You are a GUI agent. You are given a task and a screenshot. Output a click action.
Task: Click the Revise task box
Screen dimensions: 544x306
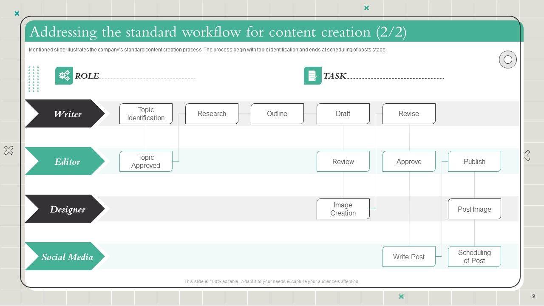point(409,114)
